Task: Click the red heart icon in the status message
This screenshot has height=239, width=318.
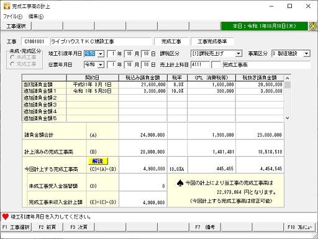Action: point(6,217)
